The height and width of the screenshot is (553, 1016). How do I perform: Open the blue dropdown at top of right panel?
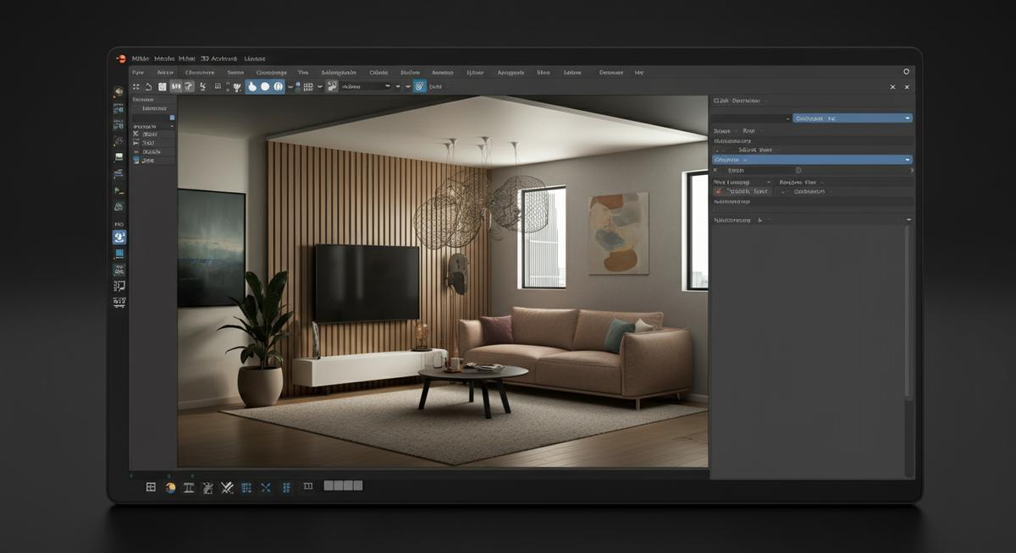852,118
